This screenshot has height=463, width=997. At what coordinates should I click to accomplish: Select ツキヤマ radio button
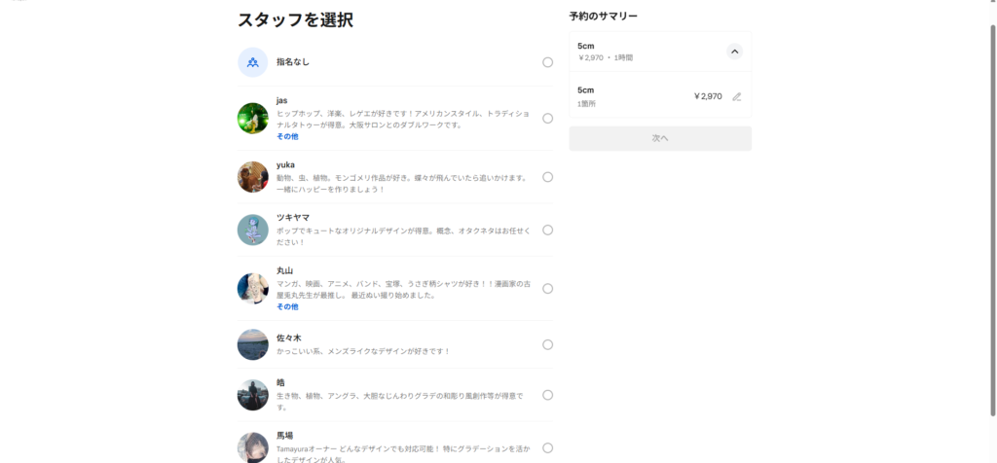pos(547,230)
